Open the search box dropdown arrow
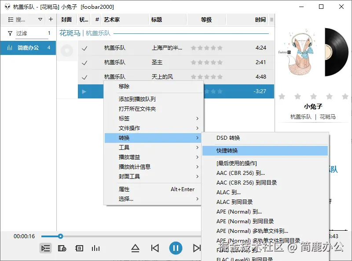The image size is (352, 261). 40,19
